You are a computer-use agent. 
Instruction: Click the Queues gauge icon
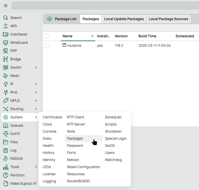pos(6,125)
